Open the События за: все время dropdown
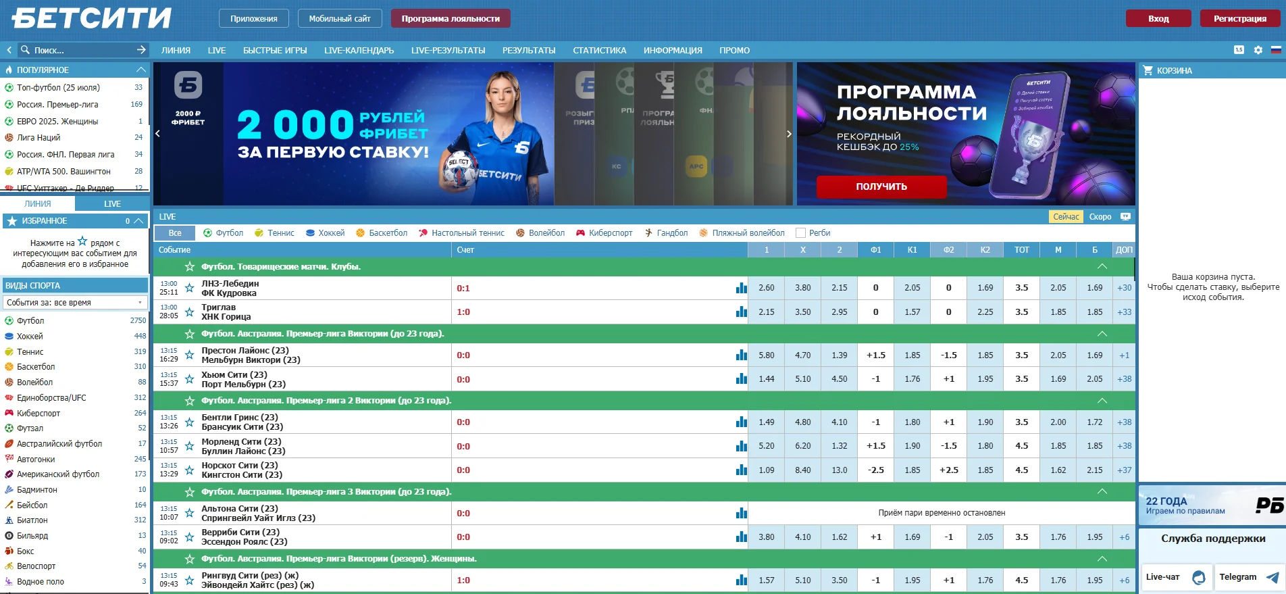 click(x=75, y=303)
